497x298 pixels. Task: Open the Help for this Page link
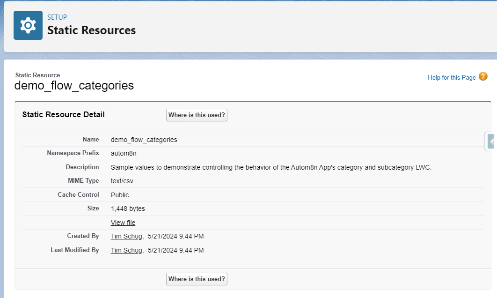click(x=452, y=77)
